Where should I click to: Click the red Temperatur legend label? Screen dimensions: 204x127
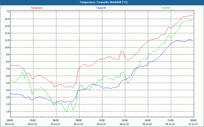(x=37, y=8)
